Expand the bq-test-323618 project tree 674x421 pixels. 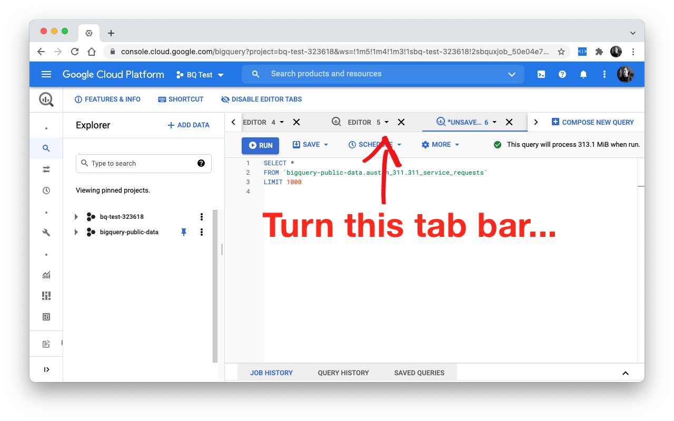point(76,217)
